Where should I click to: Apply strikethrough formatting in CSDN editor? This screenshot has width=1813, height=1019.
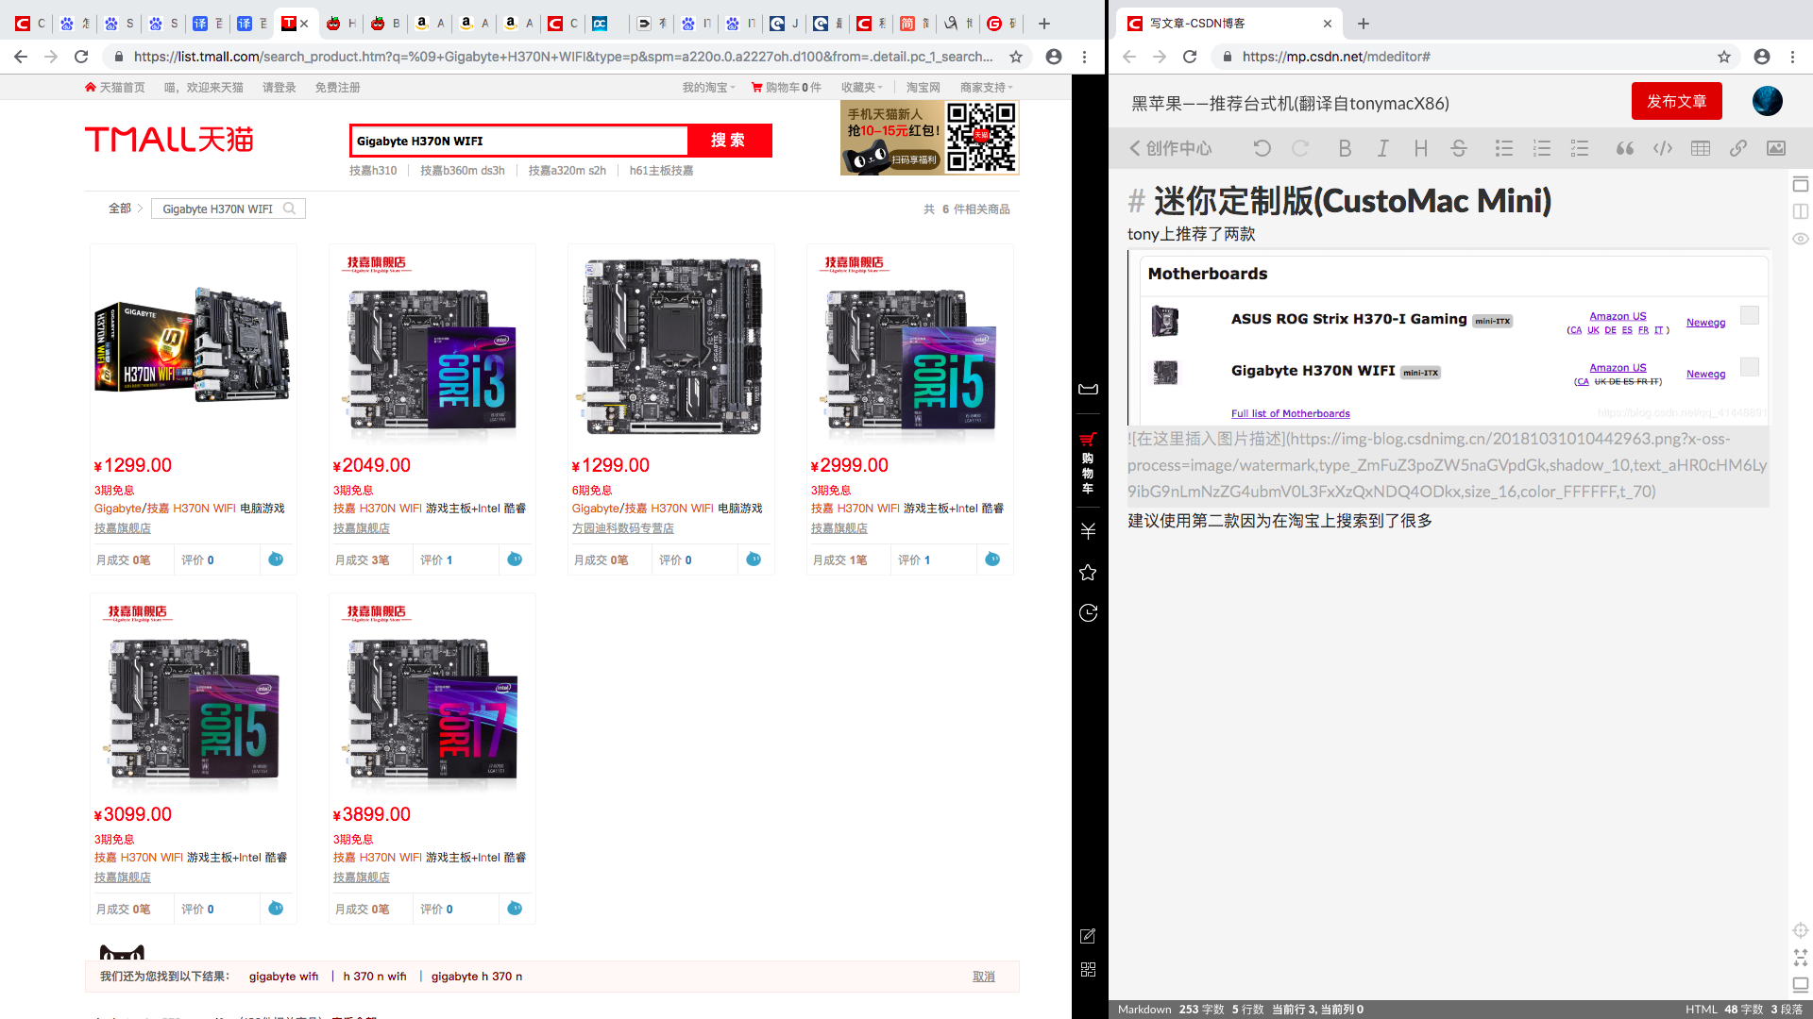1459,148
